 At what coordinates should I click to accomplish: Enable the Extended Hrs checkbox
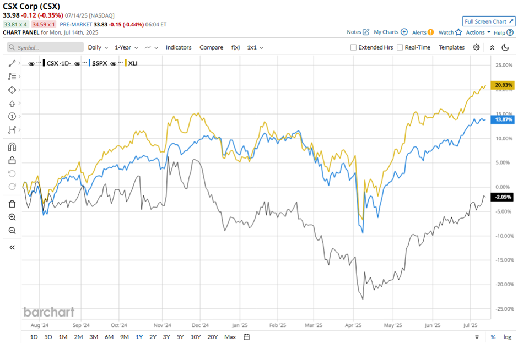[353, 47]
